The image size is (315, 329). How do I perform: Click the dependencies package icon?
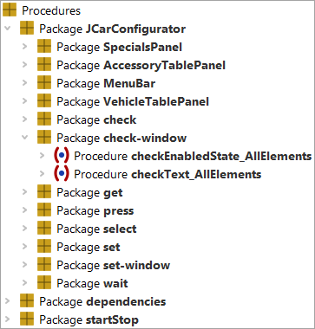(x=27, y=301)
